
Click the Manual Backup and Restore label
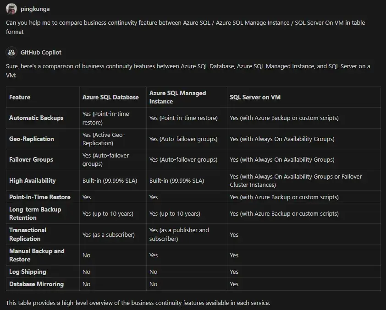(37, 255)
